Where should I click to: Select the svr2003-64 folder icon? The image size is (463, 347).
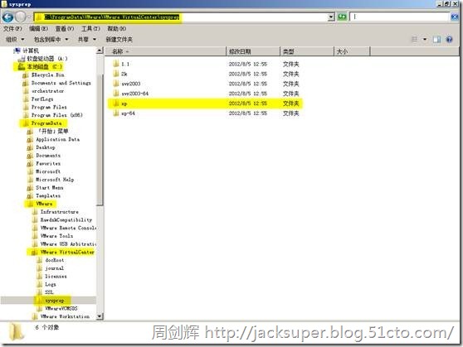click(x=116, y=94)
